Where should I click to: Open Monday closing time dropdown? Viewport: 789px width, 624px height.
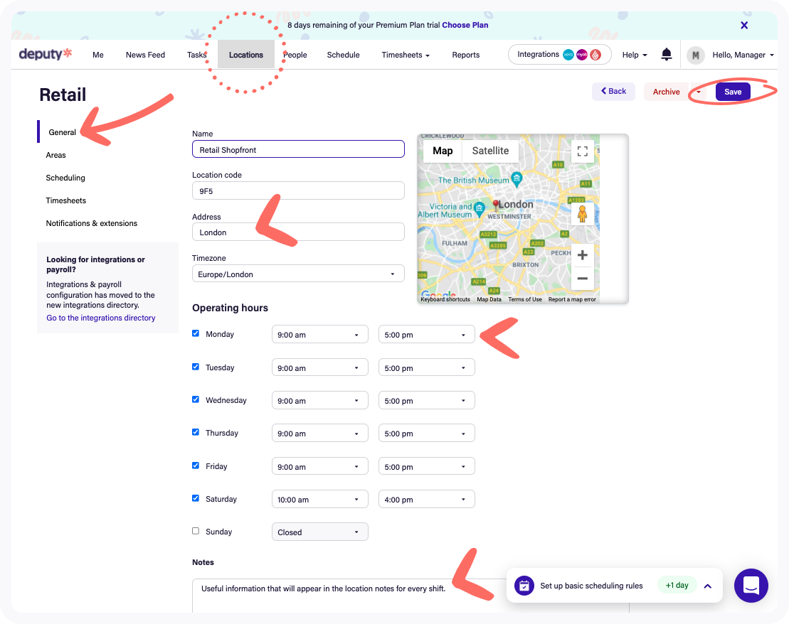pyautogui.click(x=426, y=334)
